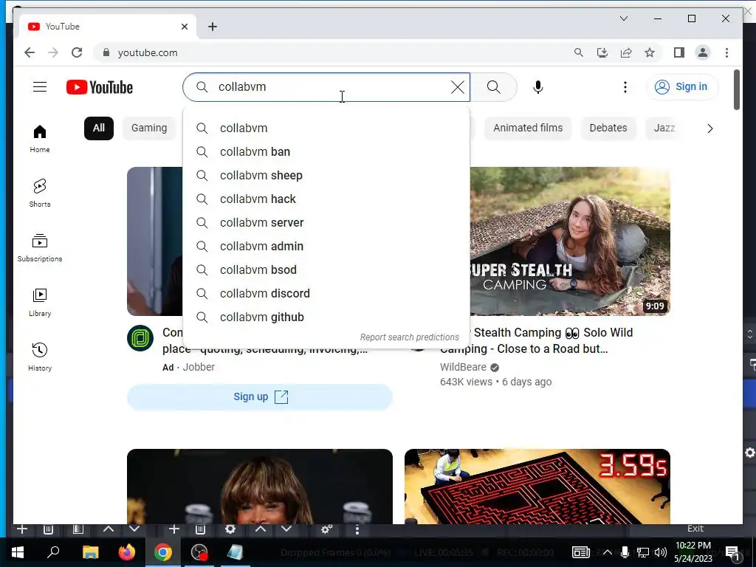Open the notification center icon

coord(732,552)
